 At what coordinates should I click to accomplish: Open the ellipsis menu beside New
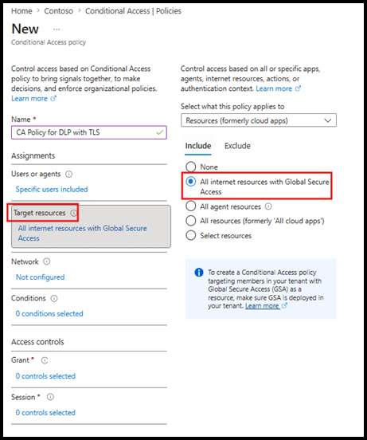coord(57,29)
